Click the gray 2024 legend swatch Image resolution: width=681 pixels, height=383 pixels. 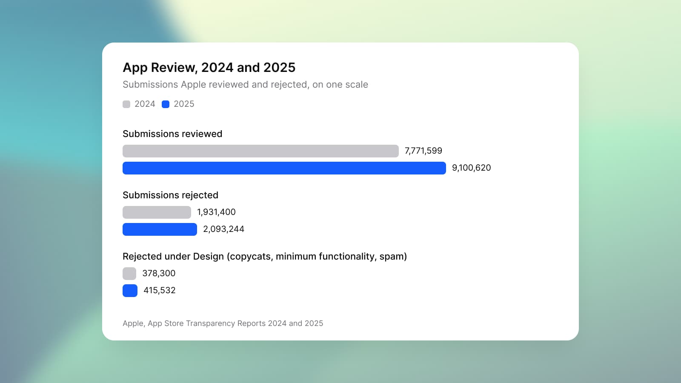[x=126, y=104]
